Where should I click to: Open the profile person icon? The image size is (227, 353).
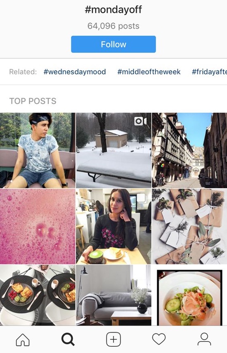(204, 339)
